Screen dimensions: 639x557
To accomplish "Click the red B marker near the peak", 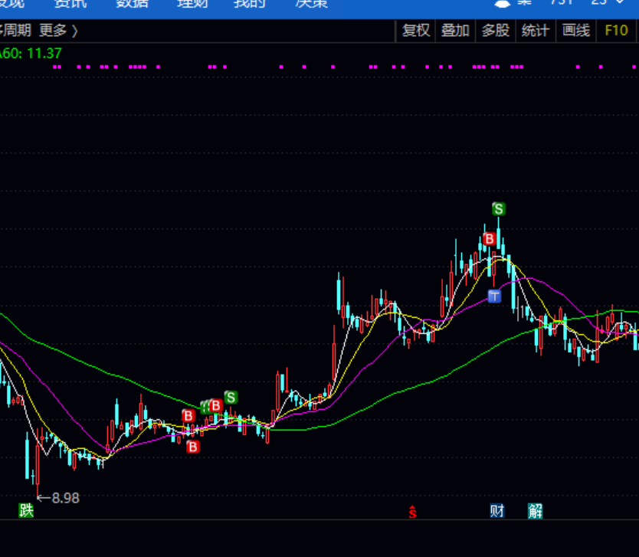I will [490, 239].
